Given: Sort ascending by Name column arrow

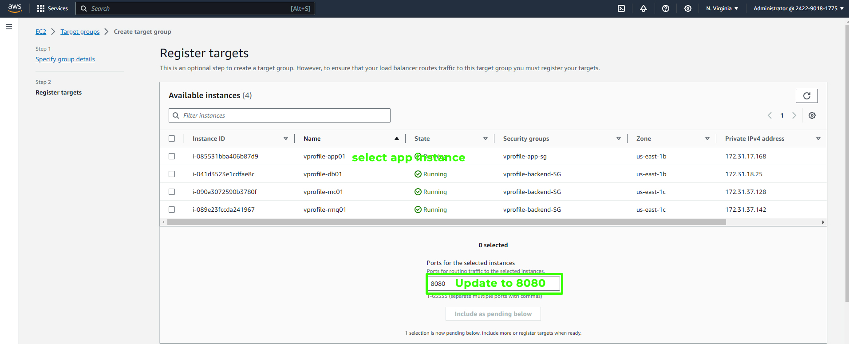Looking at the screenshot, I should [397, 138].
